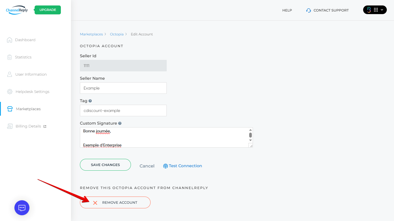
Task: Click the textarea resize handle corner
Action: pyautogui.click(x=251, y=145)
